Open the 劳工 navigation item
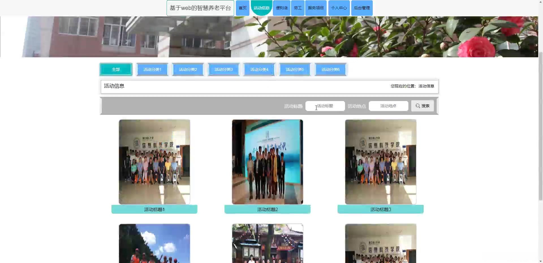543x263 pixels. [x=298, y=8]
